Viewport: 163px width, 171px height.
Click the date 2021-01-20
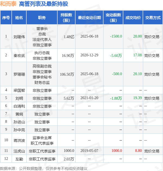tap(89, 98)
